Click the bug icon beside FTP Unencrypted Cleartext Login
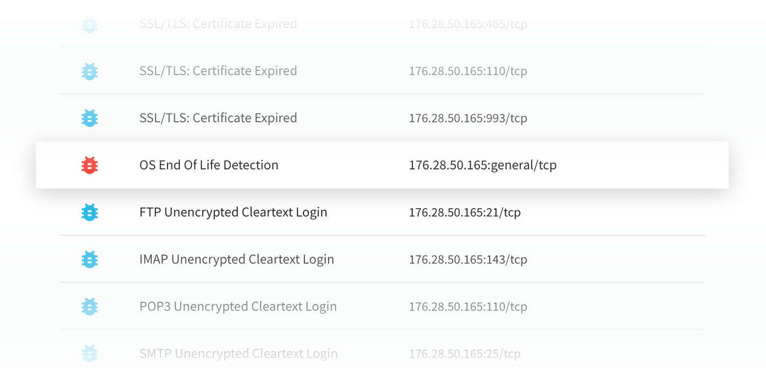This screenshot has height=377, width=766. coord(89,212)
